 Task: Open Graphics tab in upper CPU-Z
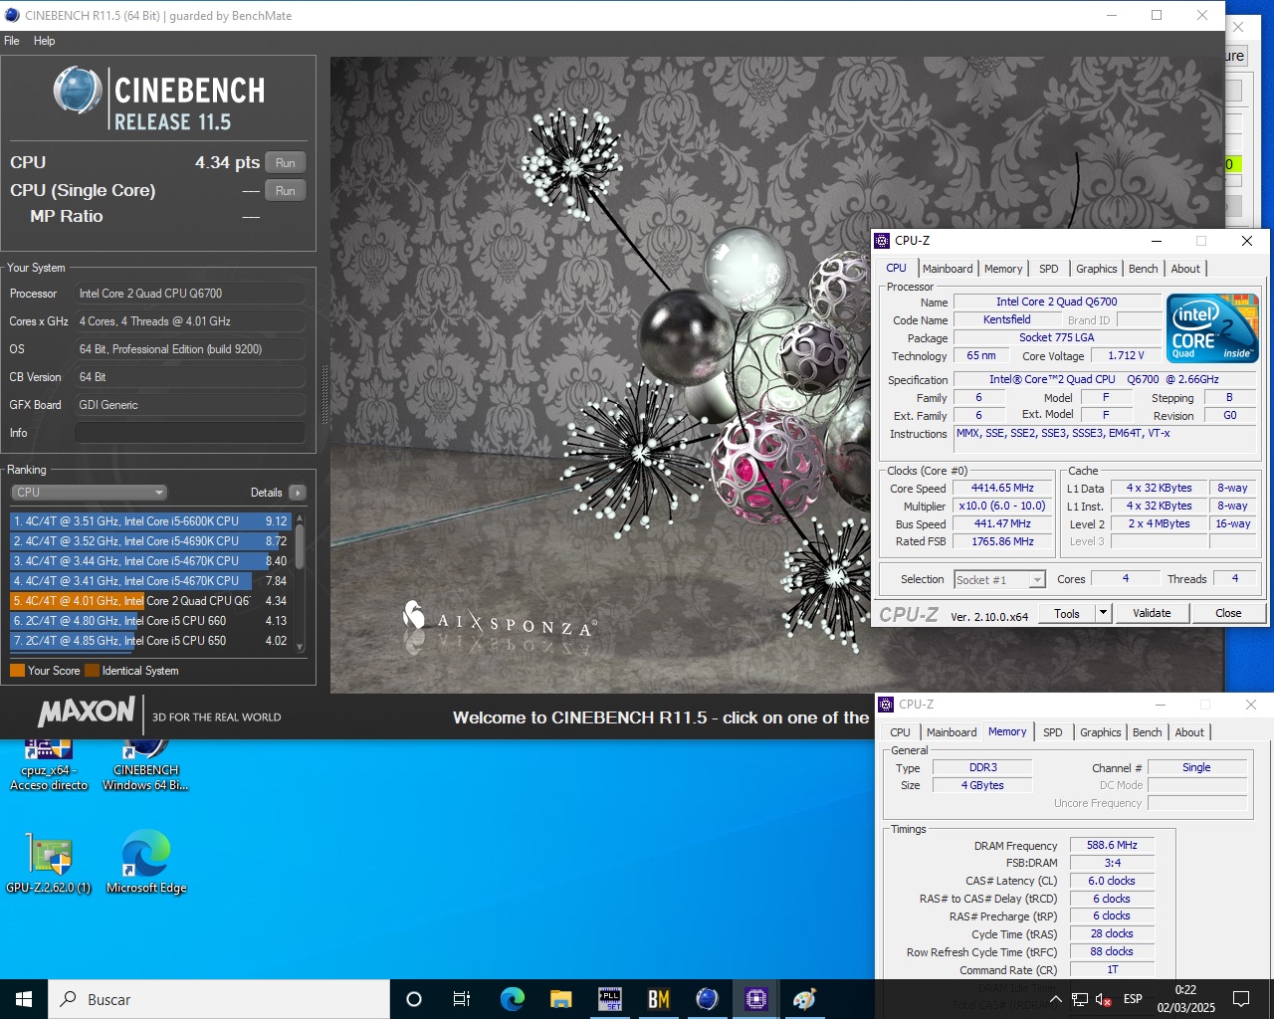coord(1097,269)
